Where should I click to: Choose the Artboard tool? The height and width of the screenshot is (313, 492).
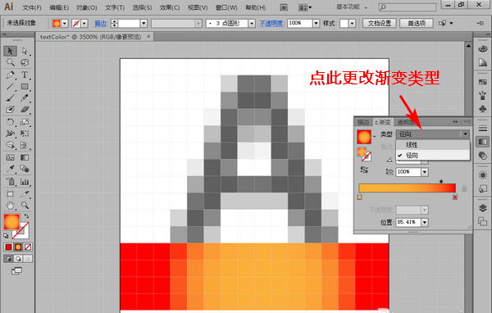click(x=10, y=194)
